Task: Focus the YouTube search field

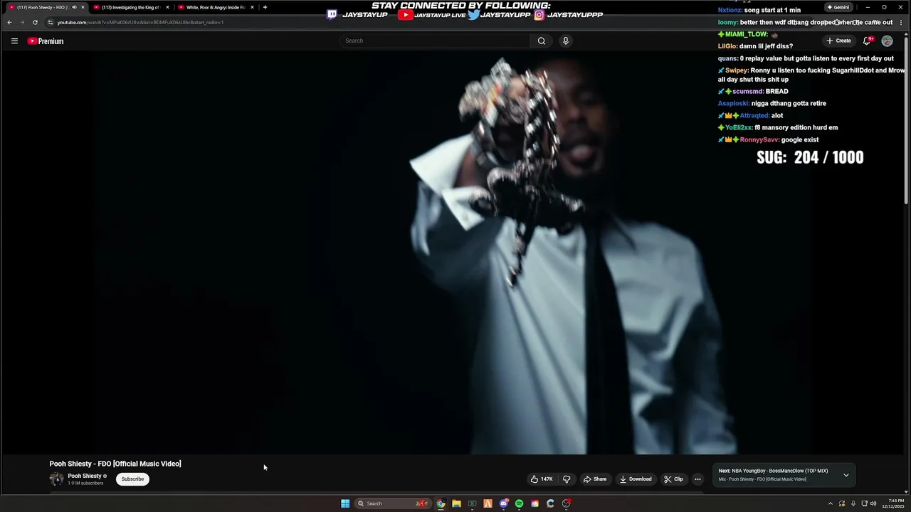Action: coord(435,41)
